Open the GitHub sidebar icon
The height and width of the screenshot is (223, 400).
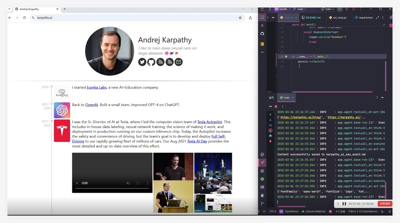(262, 34)
